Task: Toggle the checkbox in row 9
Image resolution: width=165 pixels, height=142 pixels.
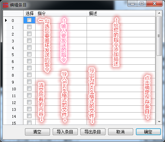Action: (29, 82)
